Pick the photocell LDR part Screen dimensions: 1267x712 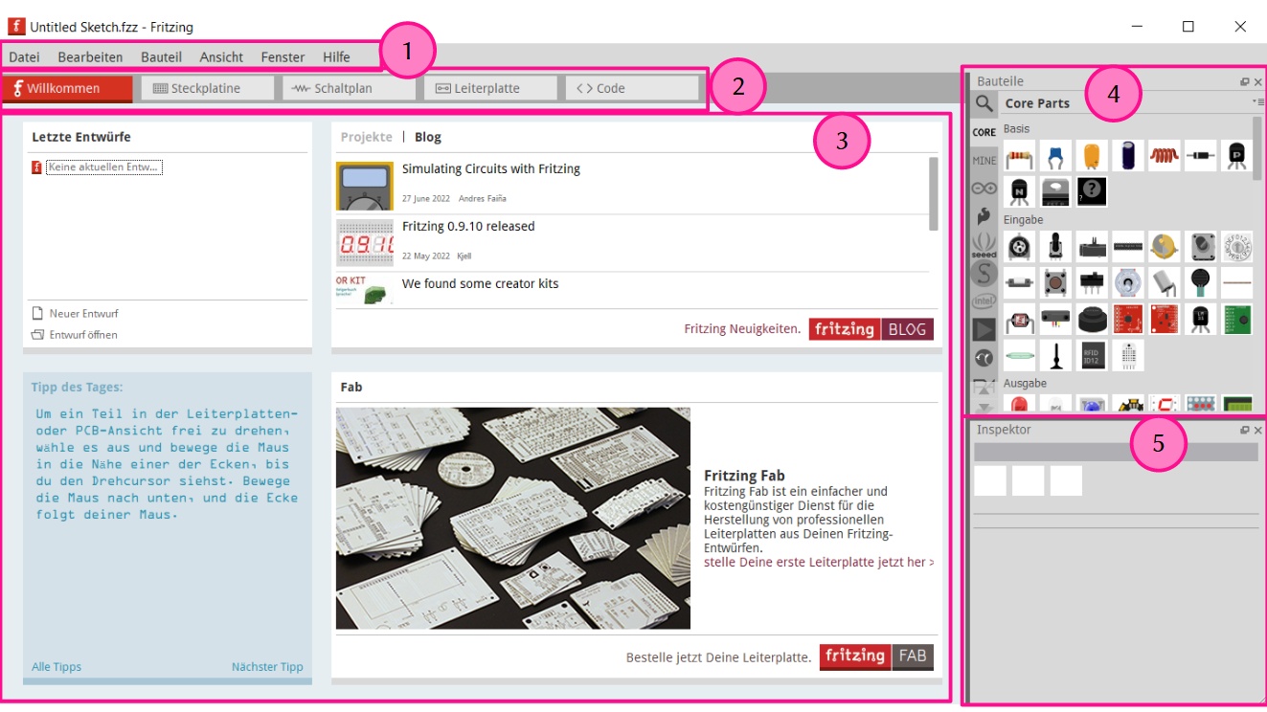click(1019, 320)
